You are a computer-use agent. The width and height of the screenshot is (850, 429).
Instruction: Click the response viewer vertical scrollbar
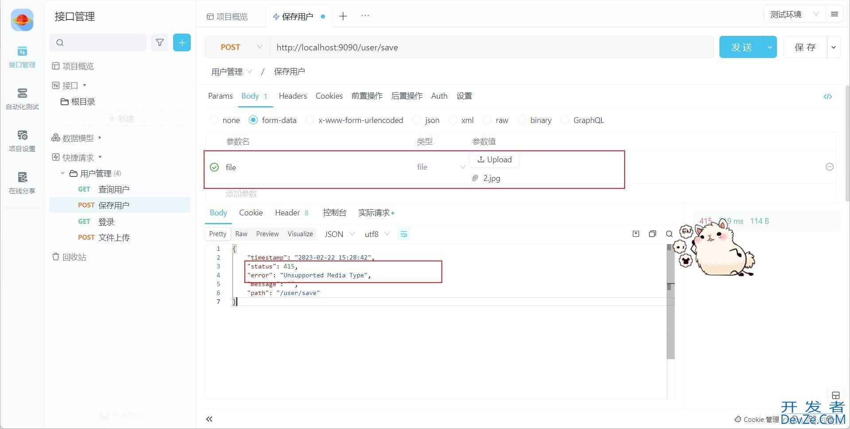(x=670, y=302)
